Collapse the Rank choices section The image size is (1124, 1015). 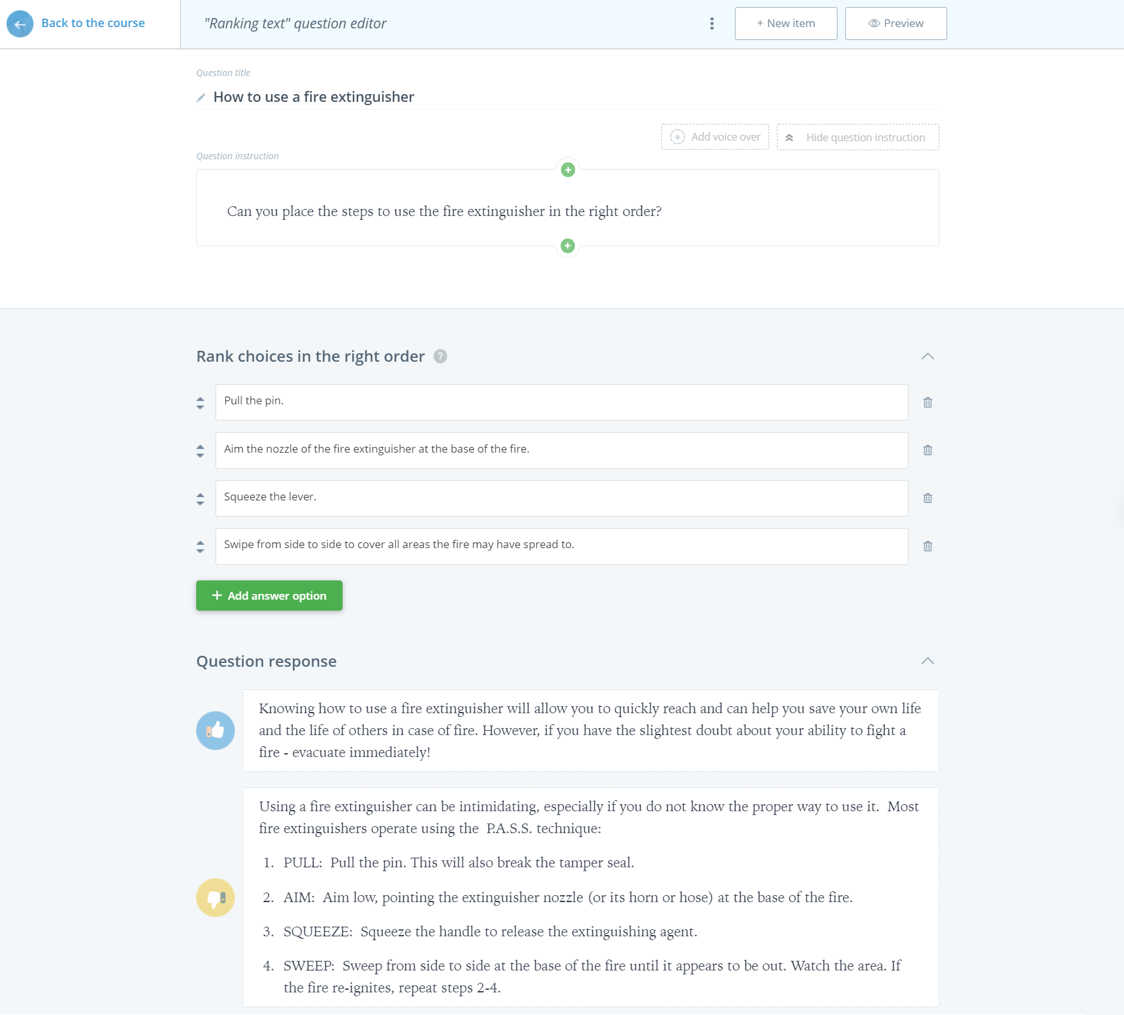coord(927,357)
